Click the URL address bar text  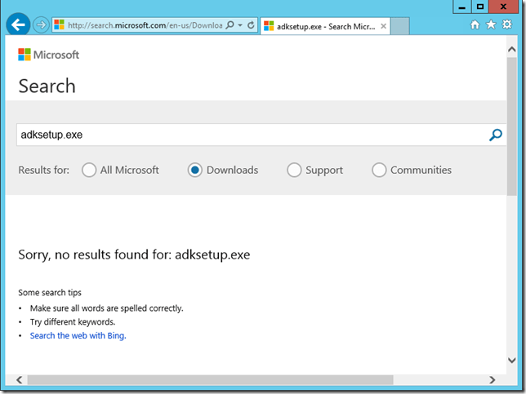pos(143,25)
